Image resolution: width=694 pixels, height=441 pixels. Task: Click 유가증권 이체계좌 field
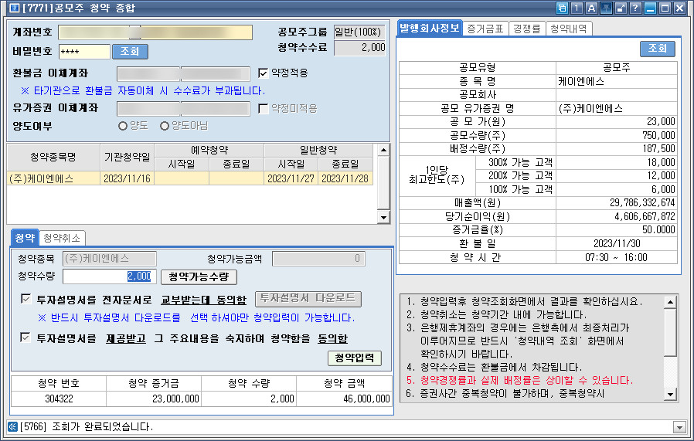(184, 109)
